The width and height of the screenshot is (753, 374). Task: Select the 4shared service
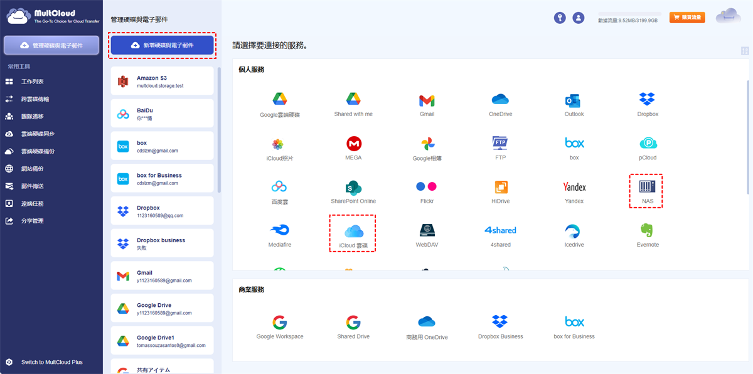(500, 230)
